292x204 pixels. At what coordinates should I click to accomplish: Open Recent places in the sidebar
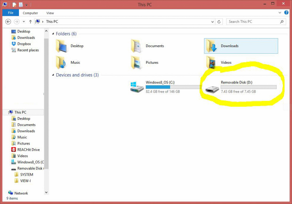tap(25, 50)
